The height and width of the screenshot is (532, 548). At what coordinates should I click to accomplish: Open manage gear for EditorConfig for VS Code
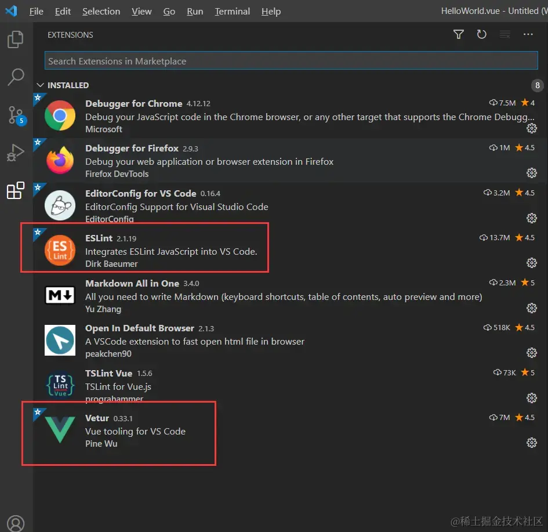point(532,218)
